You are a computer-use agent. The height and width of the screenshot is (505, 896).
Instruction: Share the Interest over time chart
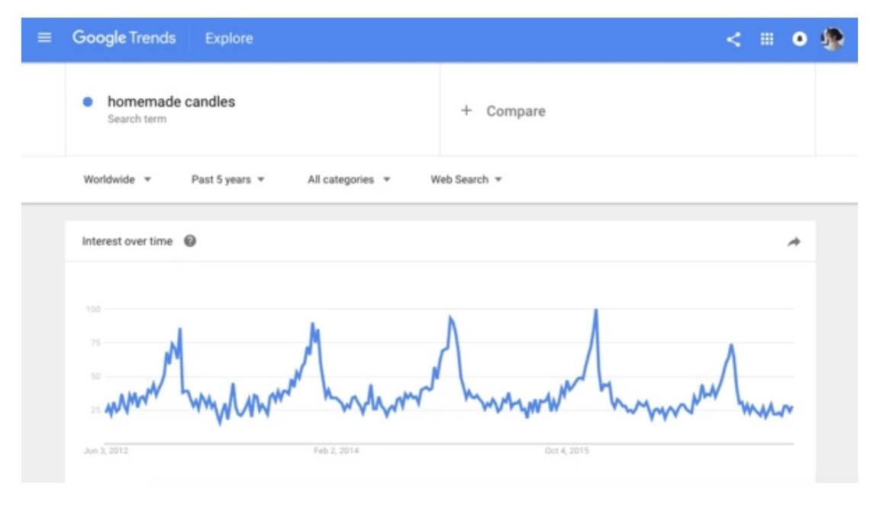coord(794,242)
